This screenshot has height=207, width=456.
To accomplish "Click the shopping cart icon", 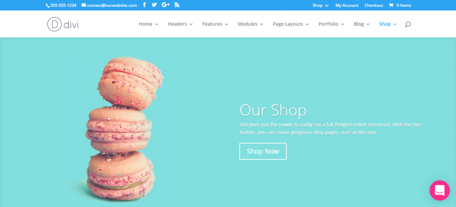I will [391, 5].
